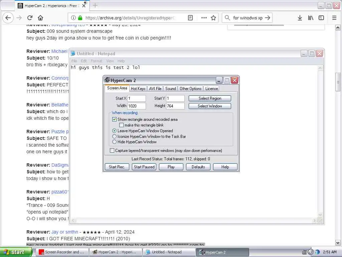Viewport: 342px width, 257px height.
Task: Switch to Untitled - Notepad taskbar item
Action: 169,252
